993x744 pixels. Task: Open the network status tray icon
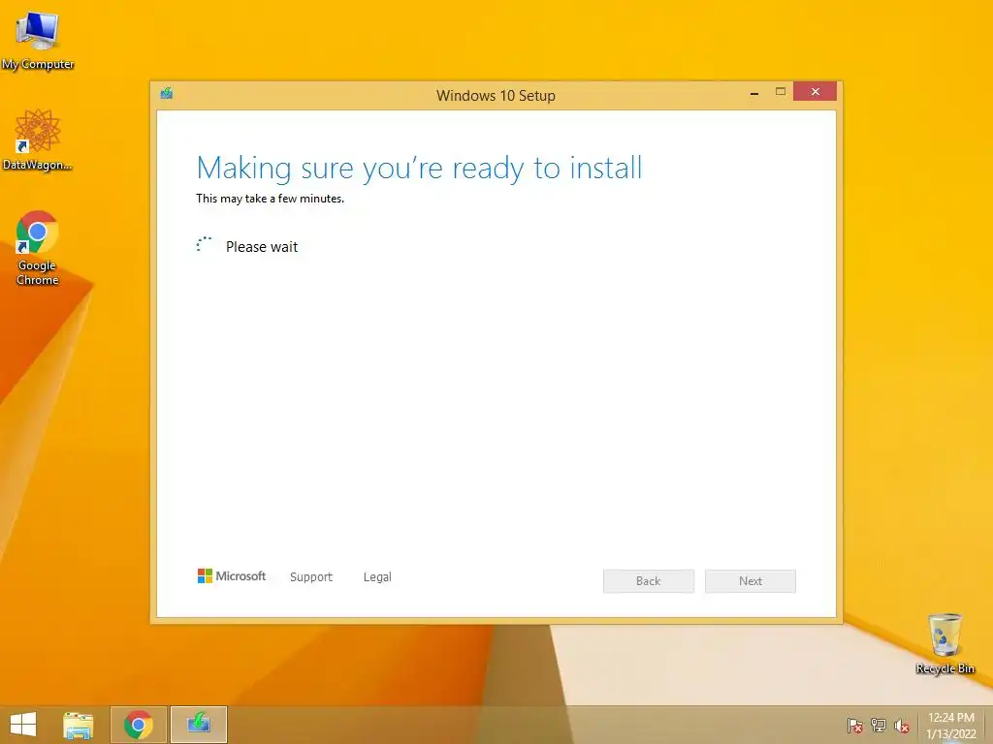[x=879, y=726]
